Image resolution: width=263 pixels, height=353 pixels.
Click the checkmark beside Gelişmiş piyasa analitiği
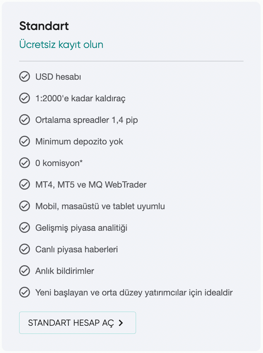25,228
